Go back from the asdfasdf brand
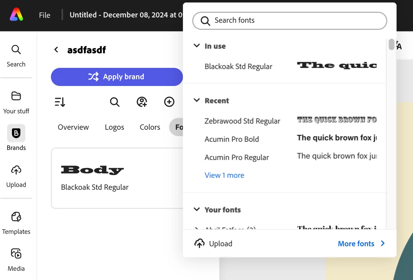This screenshot has width=413, height=280. coord(56,49)
